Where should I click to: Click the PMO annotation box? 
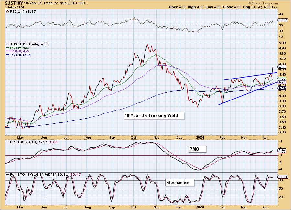[x=197, y=149]
